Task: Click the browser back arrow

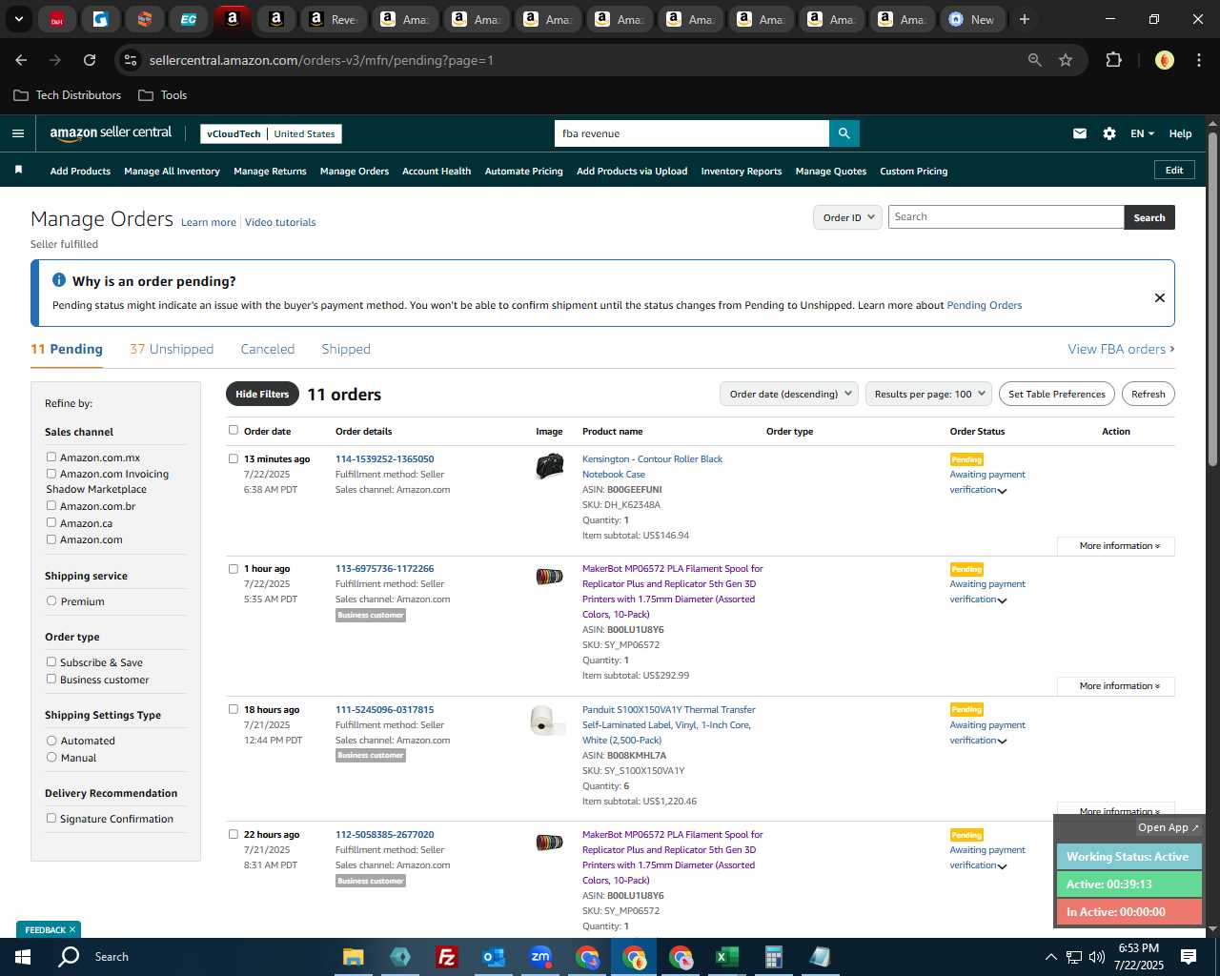Action: coord(21,60)
